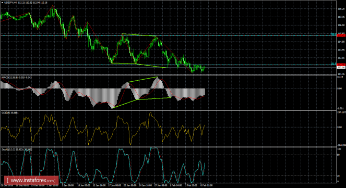
Task: Select the 1 Feb 04:00 time axis label
Action: coord(175,185)
